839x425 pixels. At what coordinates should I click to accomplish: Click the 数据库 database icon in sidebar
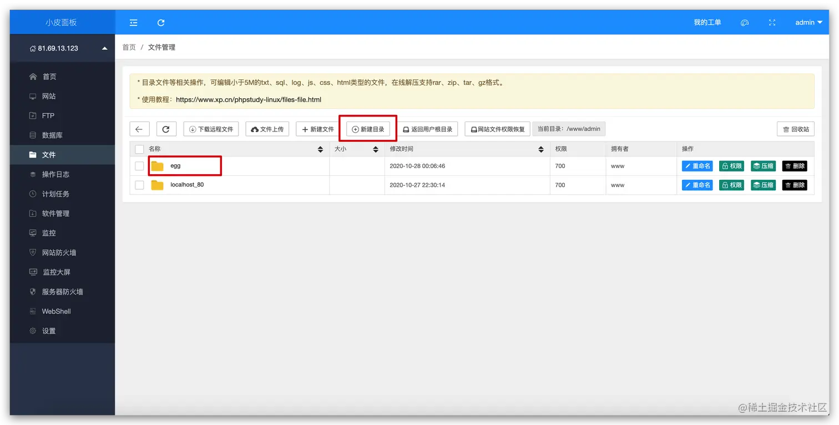click(x=33, y=135)
